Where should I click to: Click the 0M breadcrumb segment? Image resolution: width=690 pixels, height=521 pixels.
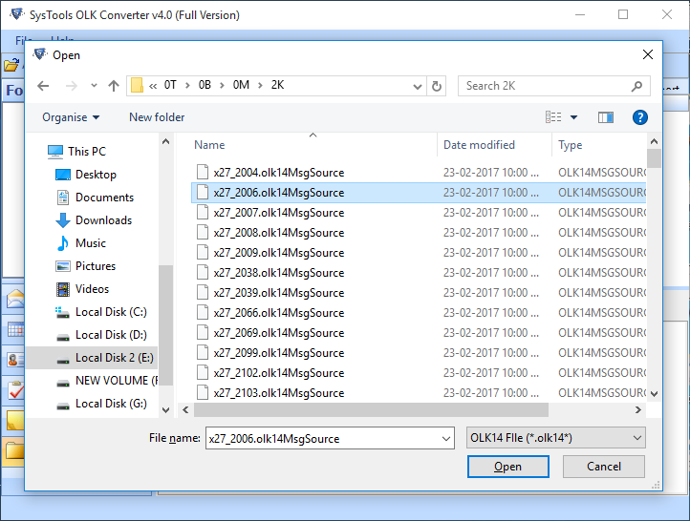(x=241, y=85)
